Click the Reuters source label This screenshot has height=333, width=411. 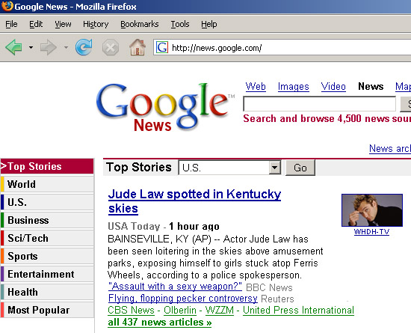tap(277, 299)
